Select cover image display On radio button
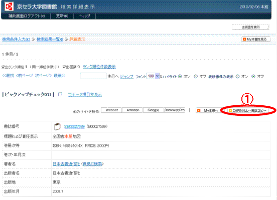Viewport: 277px width, 200px height. (237, 76)
